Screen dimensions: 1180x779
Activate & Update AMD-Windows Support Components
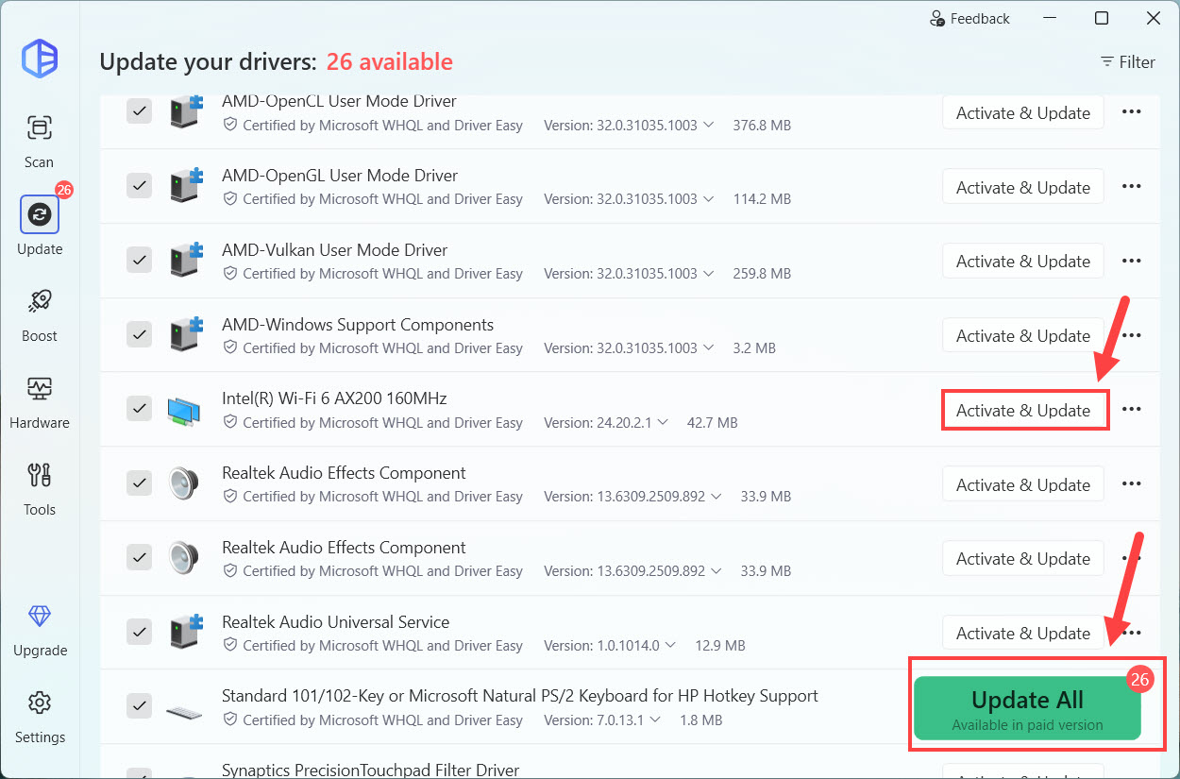point(1023,335)
